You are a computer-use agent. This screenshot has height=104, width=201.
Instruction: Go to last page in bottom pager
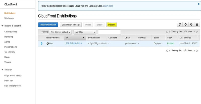197,51
